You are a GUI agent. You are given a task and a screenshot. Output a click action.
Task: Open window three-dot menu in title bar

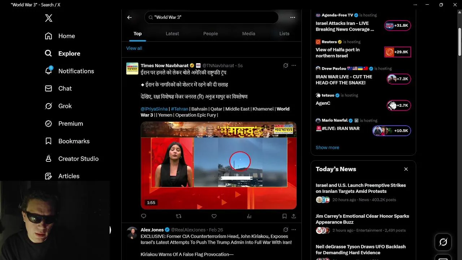tap(415, 5)
